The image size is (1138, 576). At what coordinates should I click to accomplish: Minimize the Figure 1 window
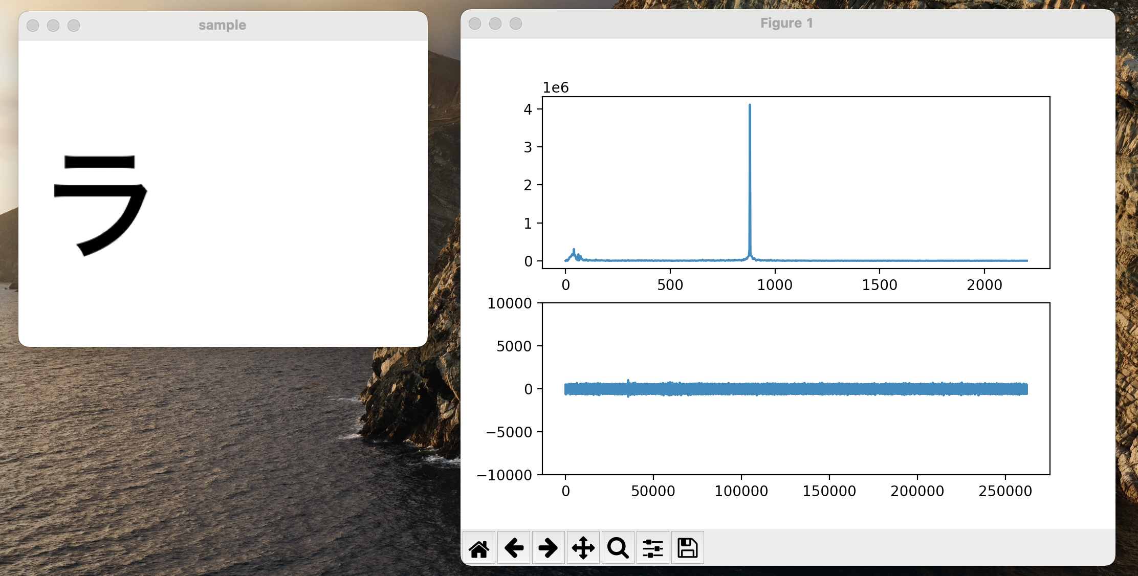[495, 24]
